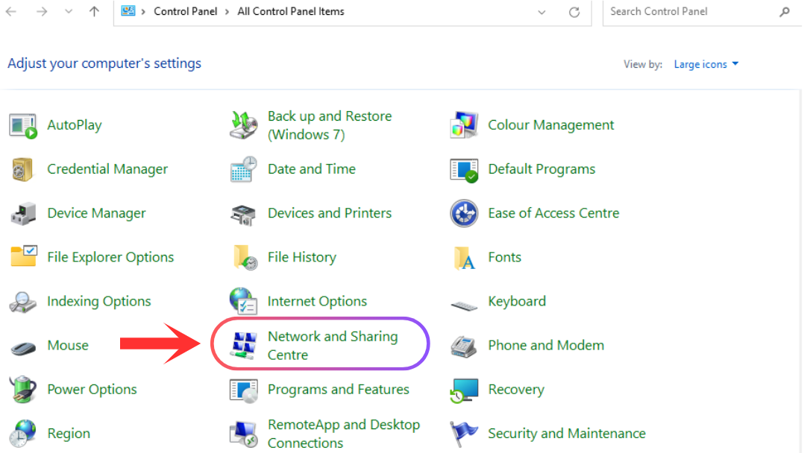The width and height of the screenshot is (807, 453).
Task: Open the Phone and Modem link
Action: coord(546,345)
